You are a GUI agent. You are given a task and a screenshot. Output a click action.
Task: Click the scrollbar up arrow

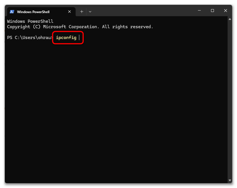[230, 19]
